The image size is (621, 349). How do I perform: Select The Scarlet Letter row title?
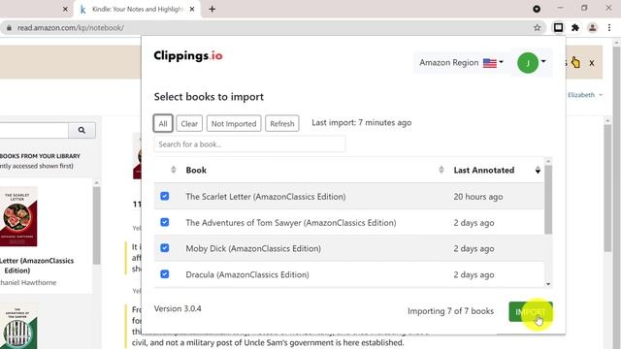(266, 197)
